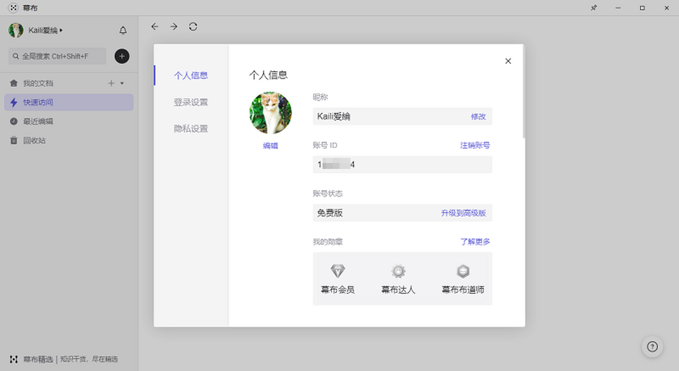
Task: Click the 全局搜索 search field
Action: coord(57,56)
